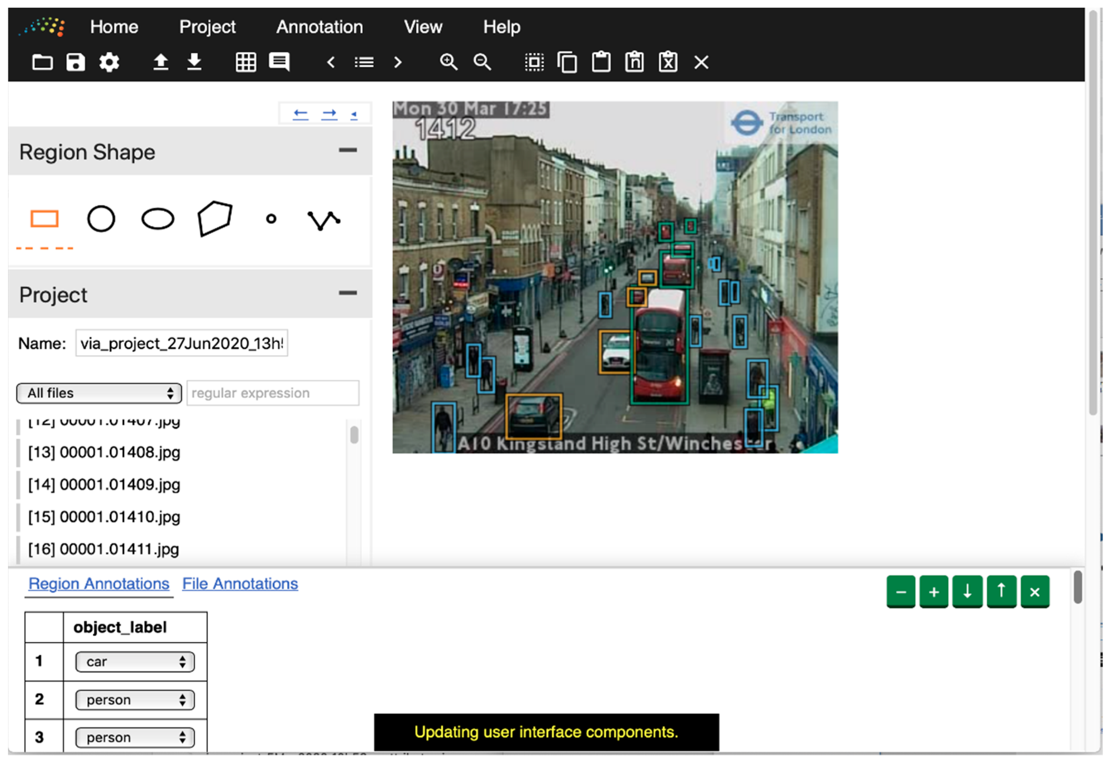Collapse the Region Shape panel
The width and height of the screenshot is (1111, 760).
347,150
